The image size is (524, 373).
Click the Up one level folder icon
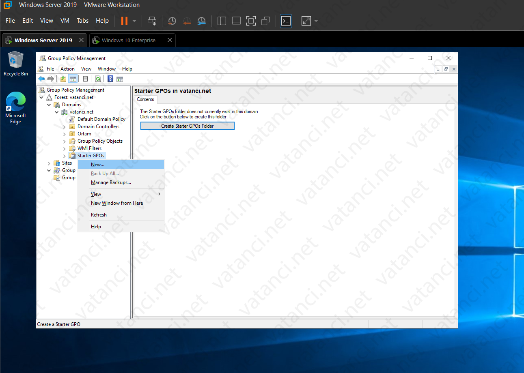tap(63, 78)
